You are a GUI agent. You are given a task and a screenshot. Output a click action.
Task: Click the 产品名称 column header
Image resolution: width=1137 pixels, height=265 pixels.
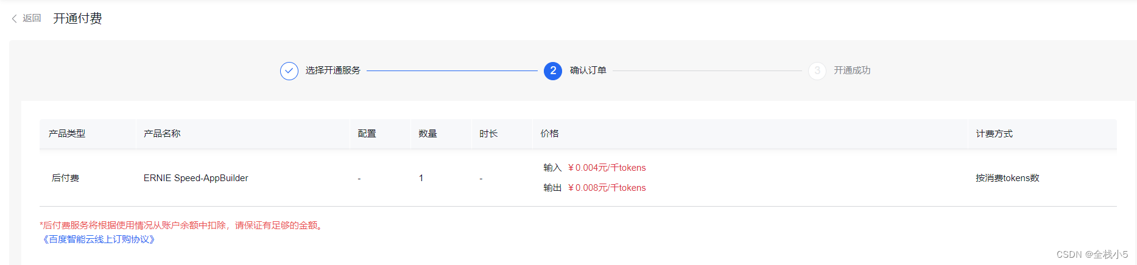(162, 134)
